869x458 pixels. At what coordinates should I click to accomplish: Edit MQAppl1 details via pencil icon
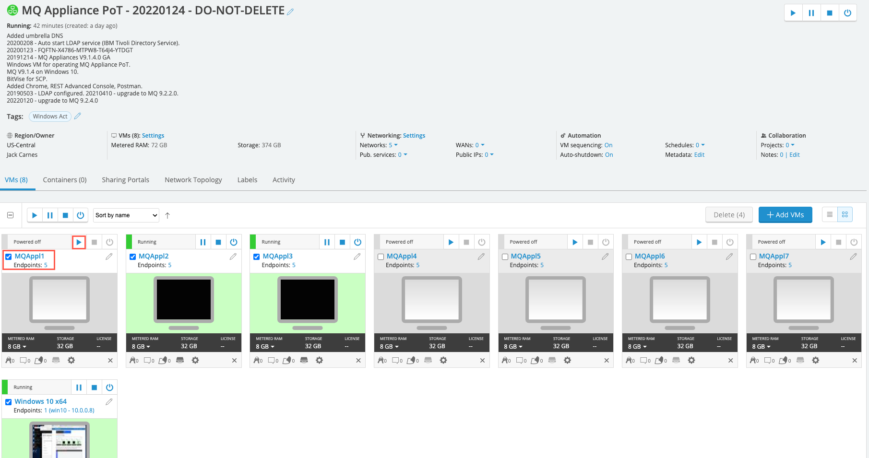point(109,257)
